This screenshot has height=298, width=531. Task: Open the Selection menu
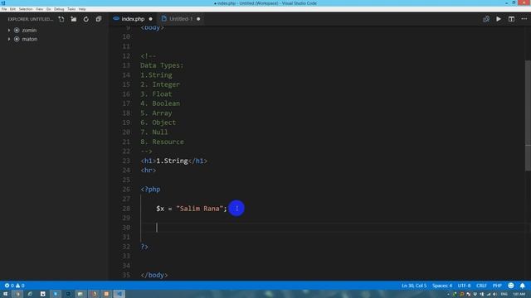coord(26,9)
